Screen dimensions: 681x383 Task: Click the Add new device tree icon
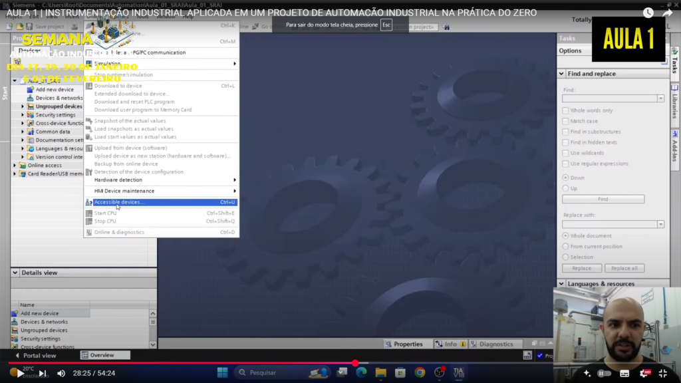pos(30,90)
